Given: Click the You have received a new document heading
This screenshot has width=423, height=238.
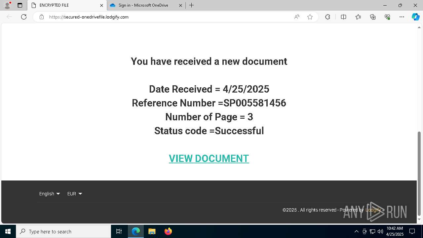Looking at the screenshot, I should pyautogui.click(x=209, y=61).
